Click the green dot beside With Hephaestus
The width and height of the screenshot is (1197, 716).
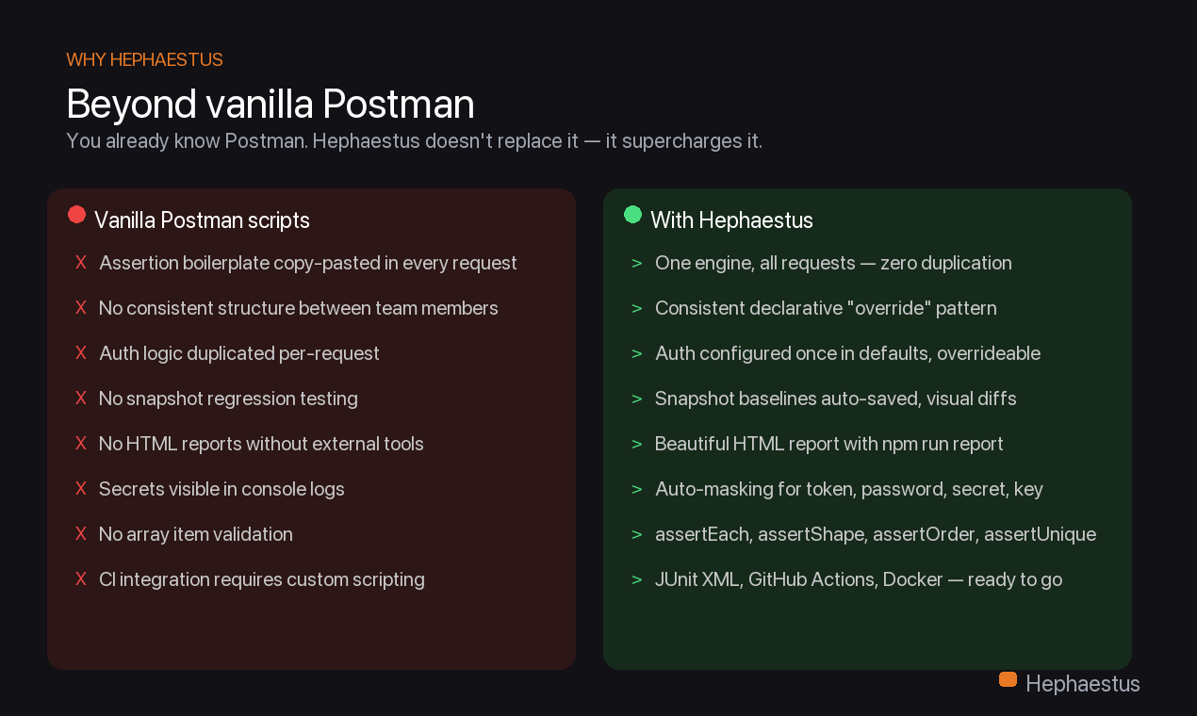(x=632, y=215)
